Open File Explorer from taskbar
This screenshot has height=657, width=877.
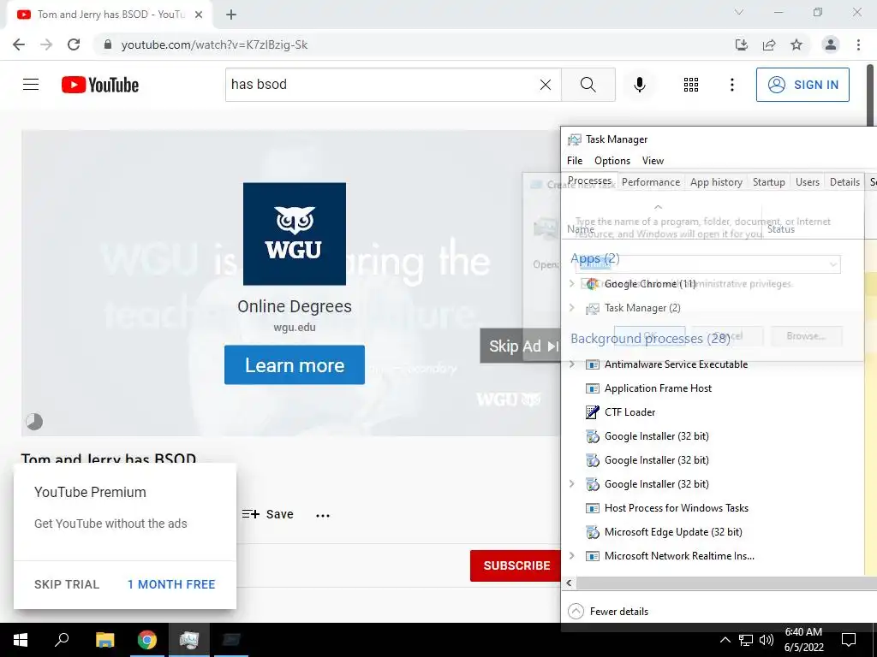pos(104,640)
